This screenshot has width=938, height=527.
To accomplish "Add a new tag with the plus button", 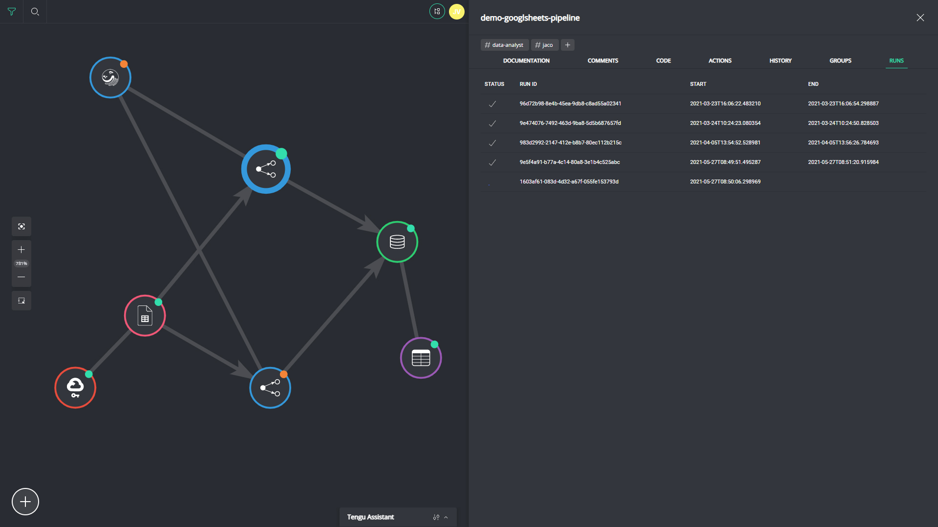I will (x=567, y=45).
